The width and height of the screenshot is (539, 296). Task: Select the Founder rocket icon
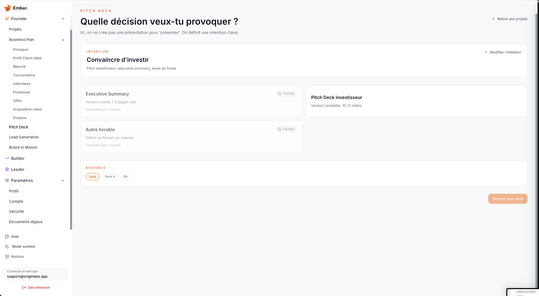click(7, 19)
